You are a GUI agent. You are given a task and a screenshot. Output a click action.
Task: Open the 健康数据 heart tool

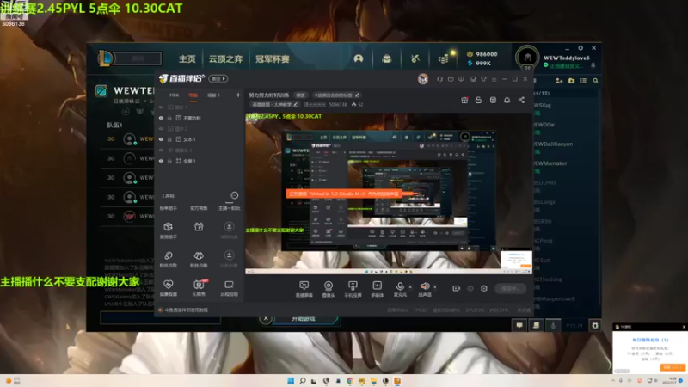(x=168, y=288)
